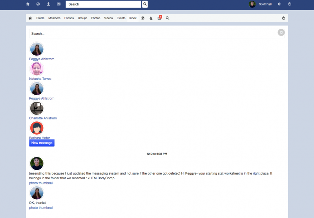
Task: Open the Videos menu item
Action: tap(108, 18)
